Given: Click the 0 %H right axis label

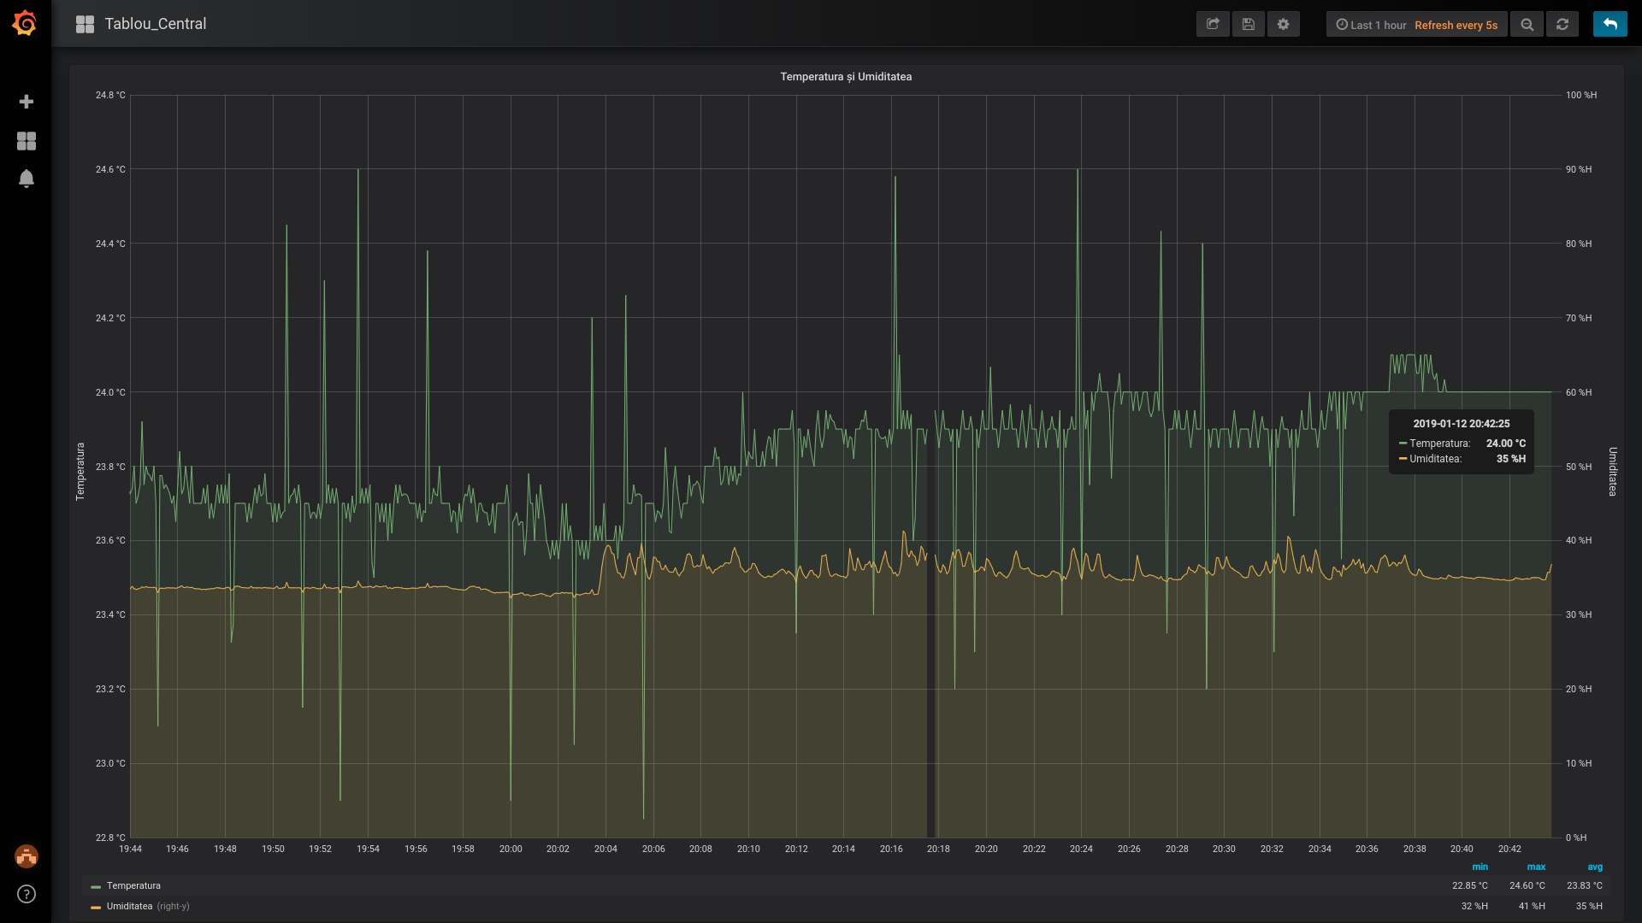Looking at the screenshot, I should coord(1576,838).
